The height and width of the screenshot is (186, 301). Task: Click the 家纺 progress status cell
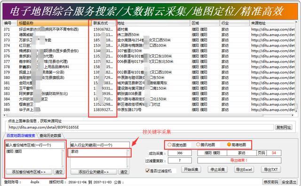tap(242, 153)
